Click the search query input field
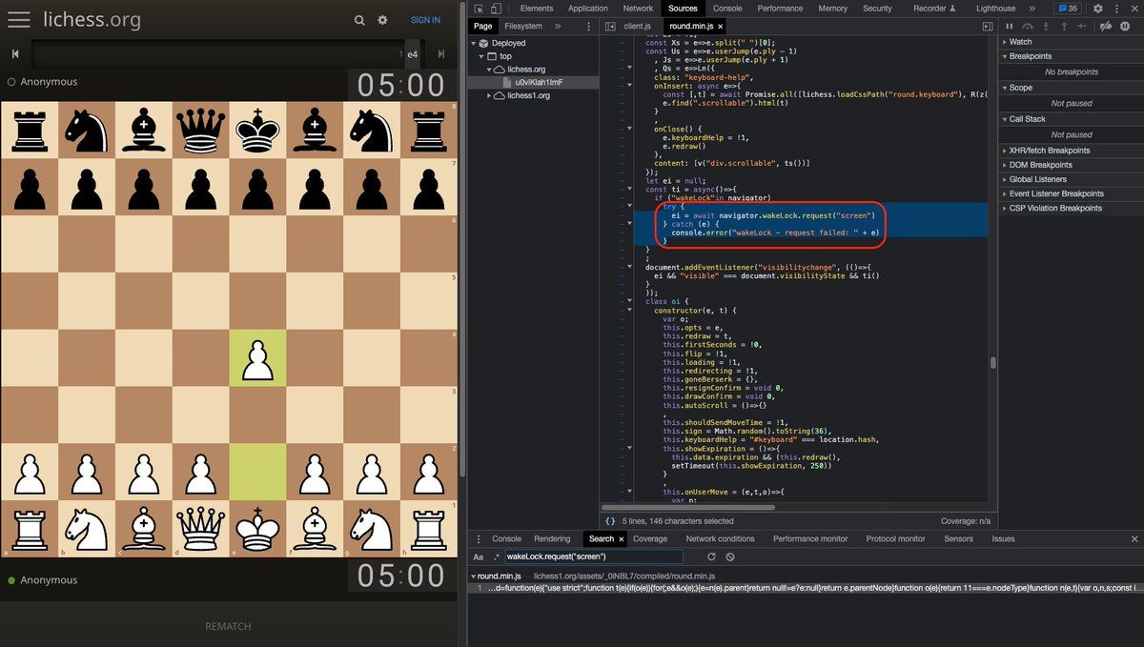Screen dimensions: 1144x647 [x=593, y=556]
